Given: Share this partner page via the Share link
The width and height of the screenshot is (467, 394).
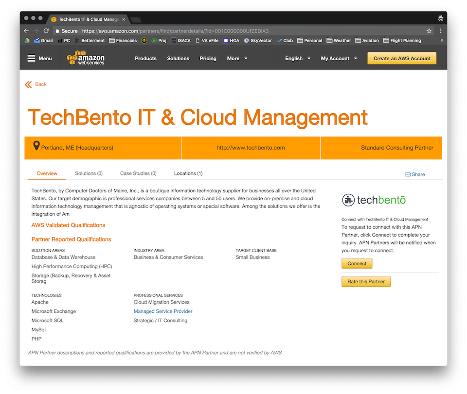Looking at the screenshot, I should 415,174.
